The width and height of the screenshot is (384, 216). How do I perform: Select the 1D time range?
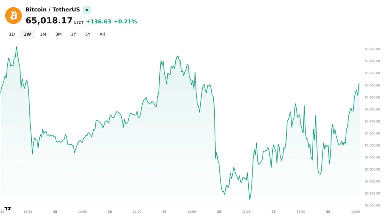click(12, 34)
